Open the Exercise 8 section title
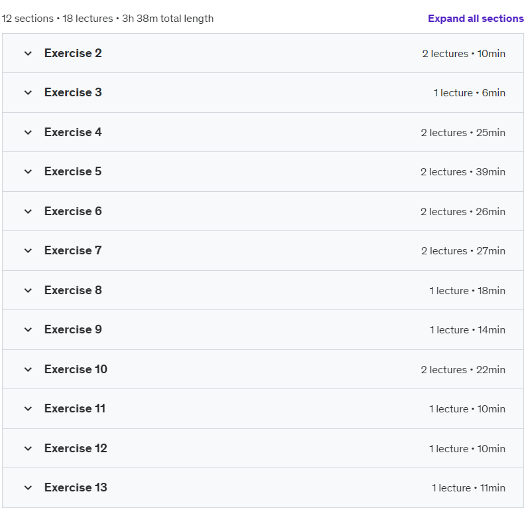Viewport: 526px width, 516px height. tap(73, 290)
